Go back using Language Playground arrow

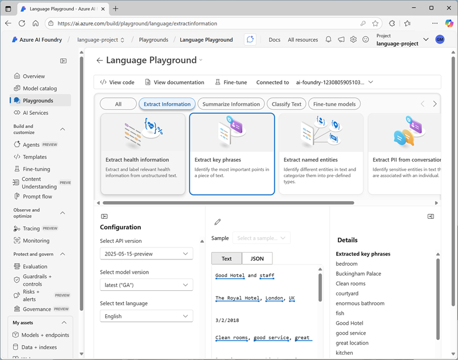(100, 60)
